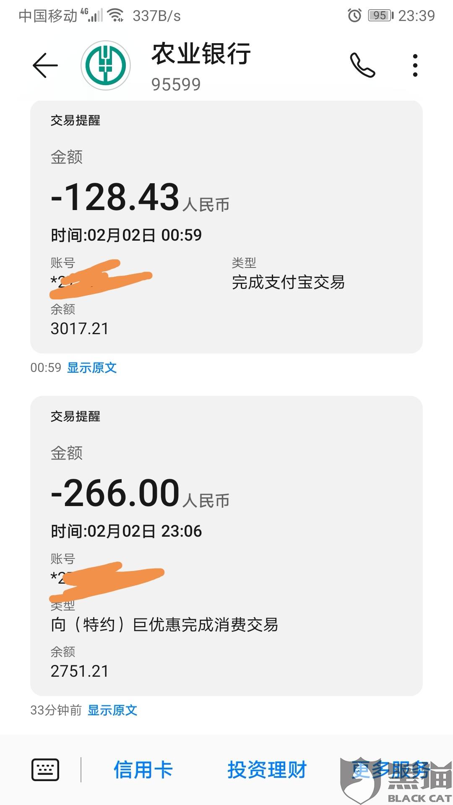Tap the alarm clock status icon
Screen dimensions: 453x805
click(x=354, y=16)
